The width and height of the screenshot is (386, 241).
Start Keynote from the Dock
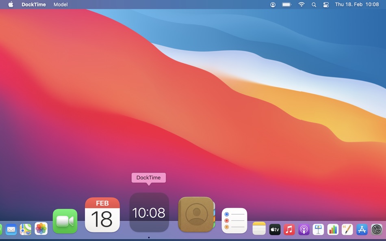[x=319, y=229]
